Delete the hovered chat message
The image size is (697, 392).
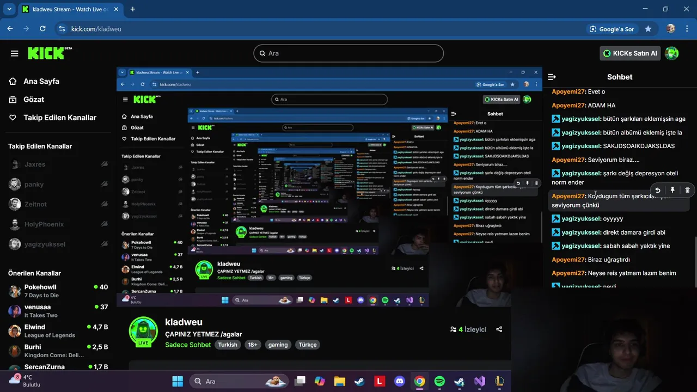[687, 190]
